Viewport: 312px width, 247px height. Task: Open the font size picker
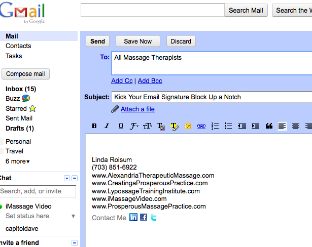point(148,126)
